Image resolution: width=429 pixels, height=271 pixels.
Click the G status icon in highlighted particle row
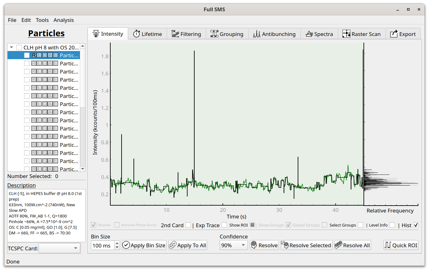(x=44, y=55)
